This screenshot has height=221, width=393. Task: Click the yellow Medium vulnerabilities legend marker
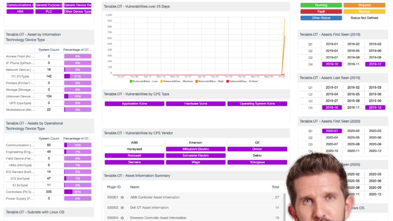(161, 81)
